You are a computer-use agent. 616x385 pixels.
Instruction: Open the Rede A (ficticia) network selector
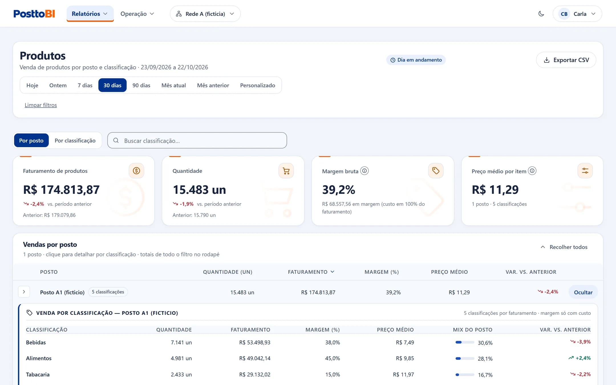click(x=205, y=14)
